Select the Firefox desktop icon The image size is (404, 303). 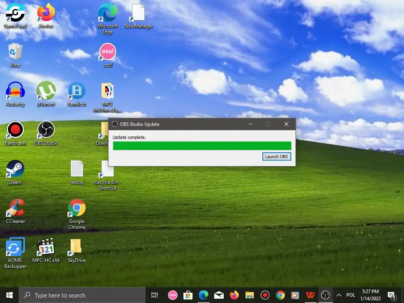click(x=46, y=16)
